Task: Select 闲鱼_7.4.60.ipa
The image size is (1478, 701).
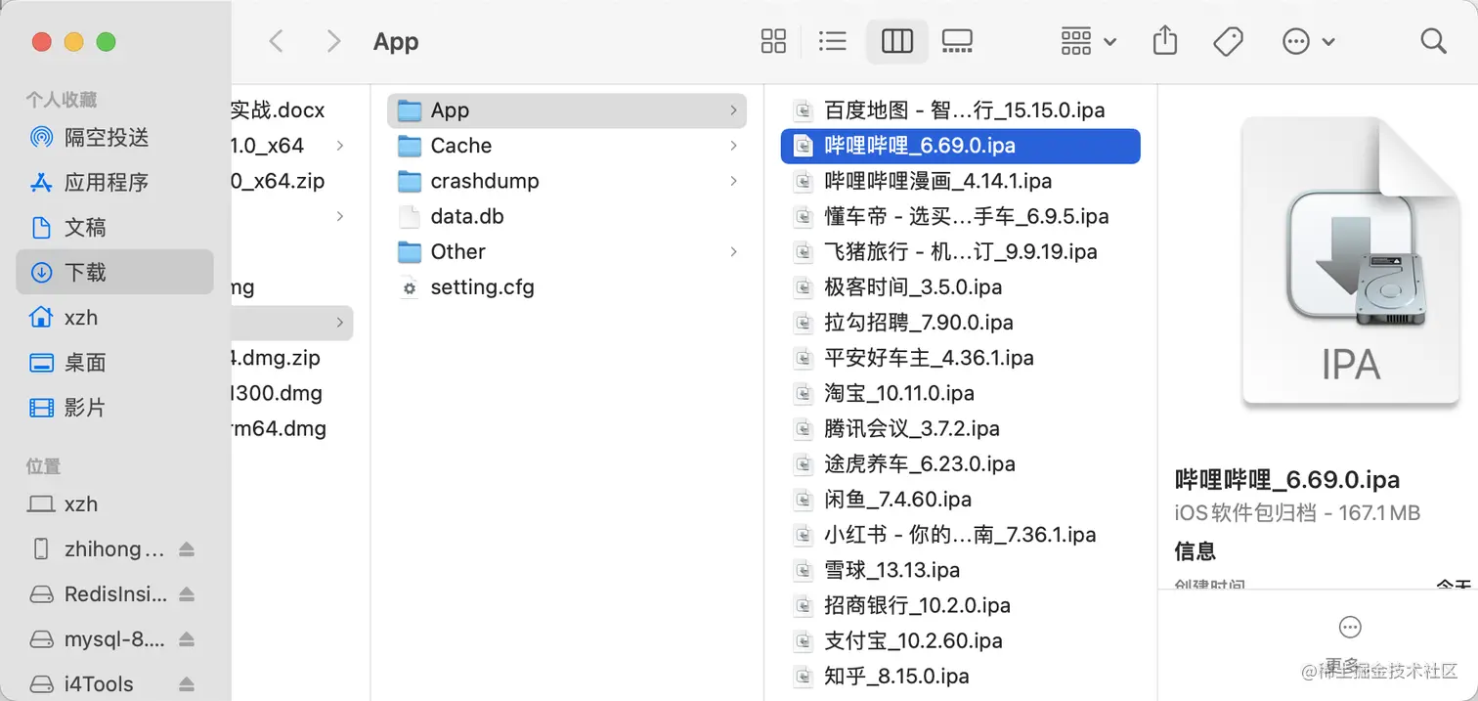Action: pos(961,500)
